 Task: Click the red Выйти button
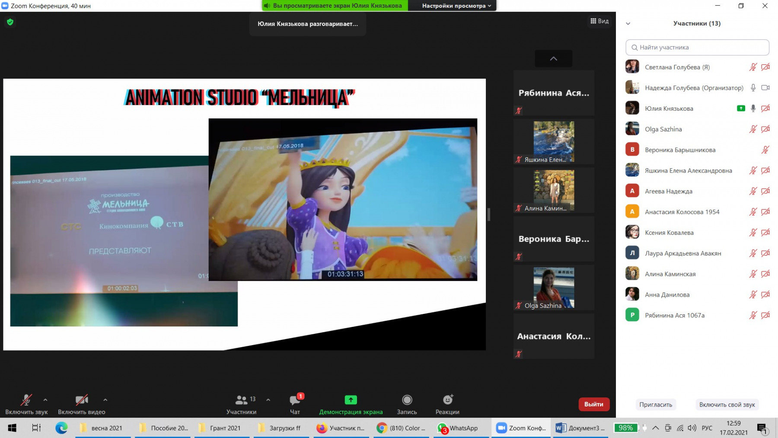click(593, 404)
